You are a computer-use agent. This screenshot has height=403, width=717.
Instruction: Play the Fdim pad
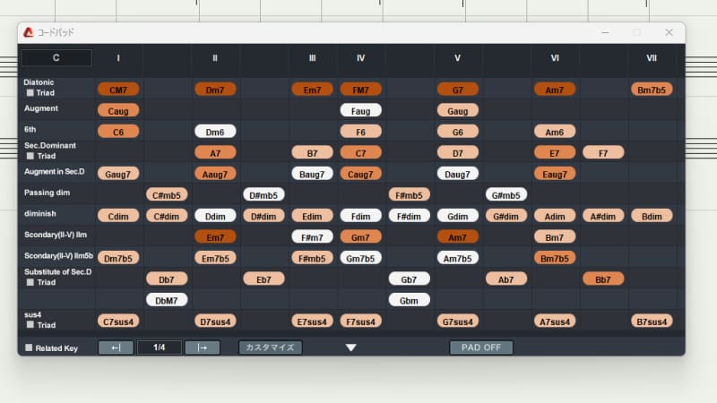[x=360, y=216]
